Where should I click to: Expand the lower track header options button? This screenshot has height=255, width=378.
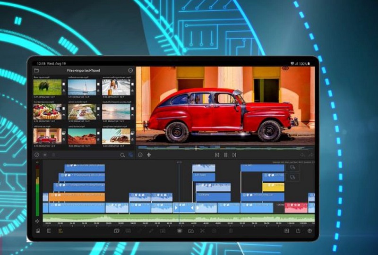coord(293,177)
